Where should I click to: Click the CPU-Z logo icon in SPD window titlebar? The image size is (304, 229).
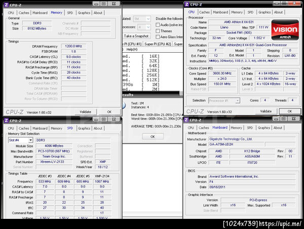(6, 121)
